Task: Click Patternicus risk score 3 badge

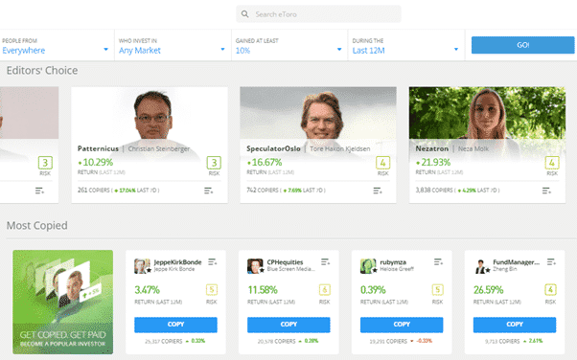Action: pos(214,163)
